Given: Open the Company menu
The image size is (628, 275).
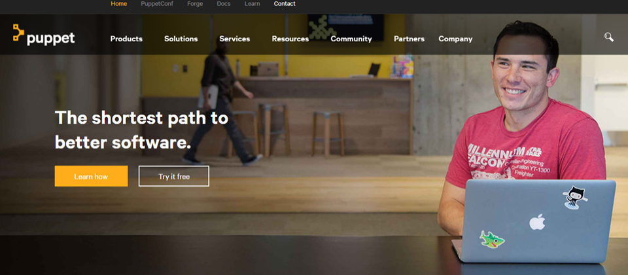Looking at the screenshot, I should click(x=455, y=39).
